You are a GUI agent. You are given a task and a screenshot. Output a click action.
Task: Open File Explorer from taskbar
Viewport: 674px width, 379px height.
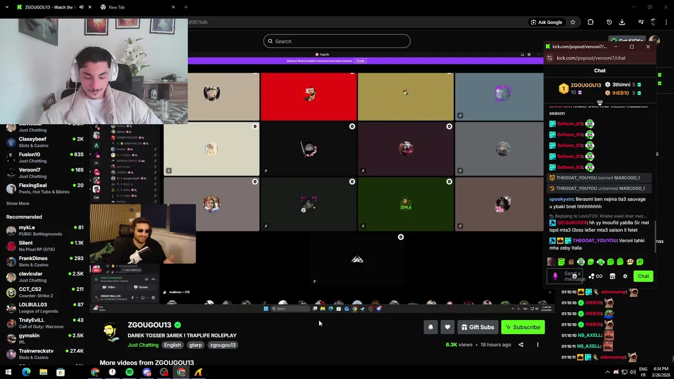43,372
